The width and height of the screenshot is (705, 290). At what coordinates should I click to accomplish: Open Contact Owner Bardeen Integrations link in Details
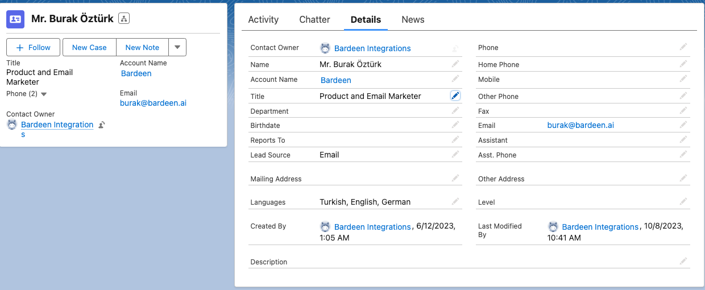372,48
